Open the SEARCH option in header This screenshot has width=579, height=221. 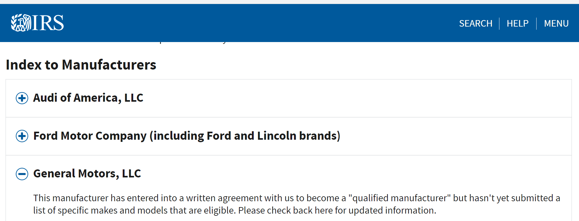[x=476, y=23]
